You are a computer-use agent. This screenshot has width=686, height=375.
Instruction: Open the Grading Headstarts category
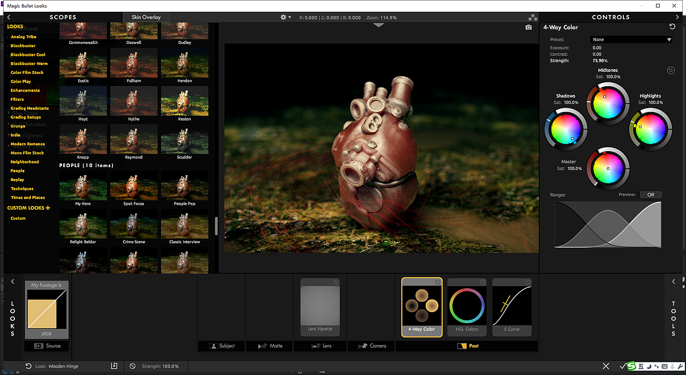pyautogui.click(x=29, y=108)
